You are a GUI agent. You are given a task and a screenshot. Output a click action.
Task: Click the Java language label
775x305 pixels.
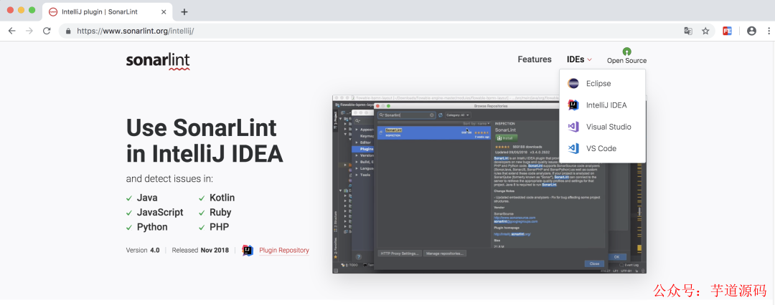147,198
